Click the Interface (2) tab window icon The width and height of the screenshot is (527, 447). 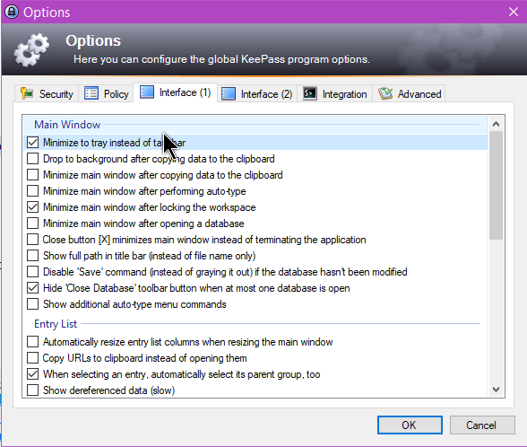229,93
